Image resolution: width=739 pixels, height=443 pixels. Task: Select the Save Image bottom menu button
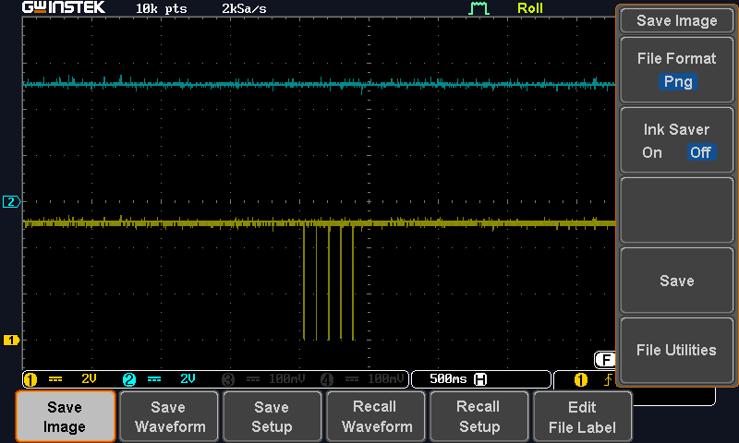point(66,416)
